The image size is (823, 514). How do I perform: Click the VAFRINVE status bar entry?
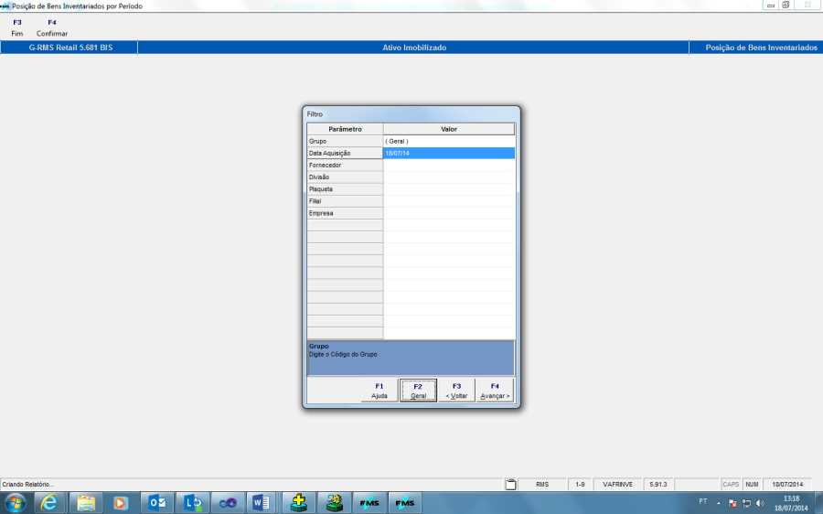617,485
